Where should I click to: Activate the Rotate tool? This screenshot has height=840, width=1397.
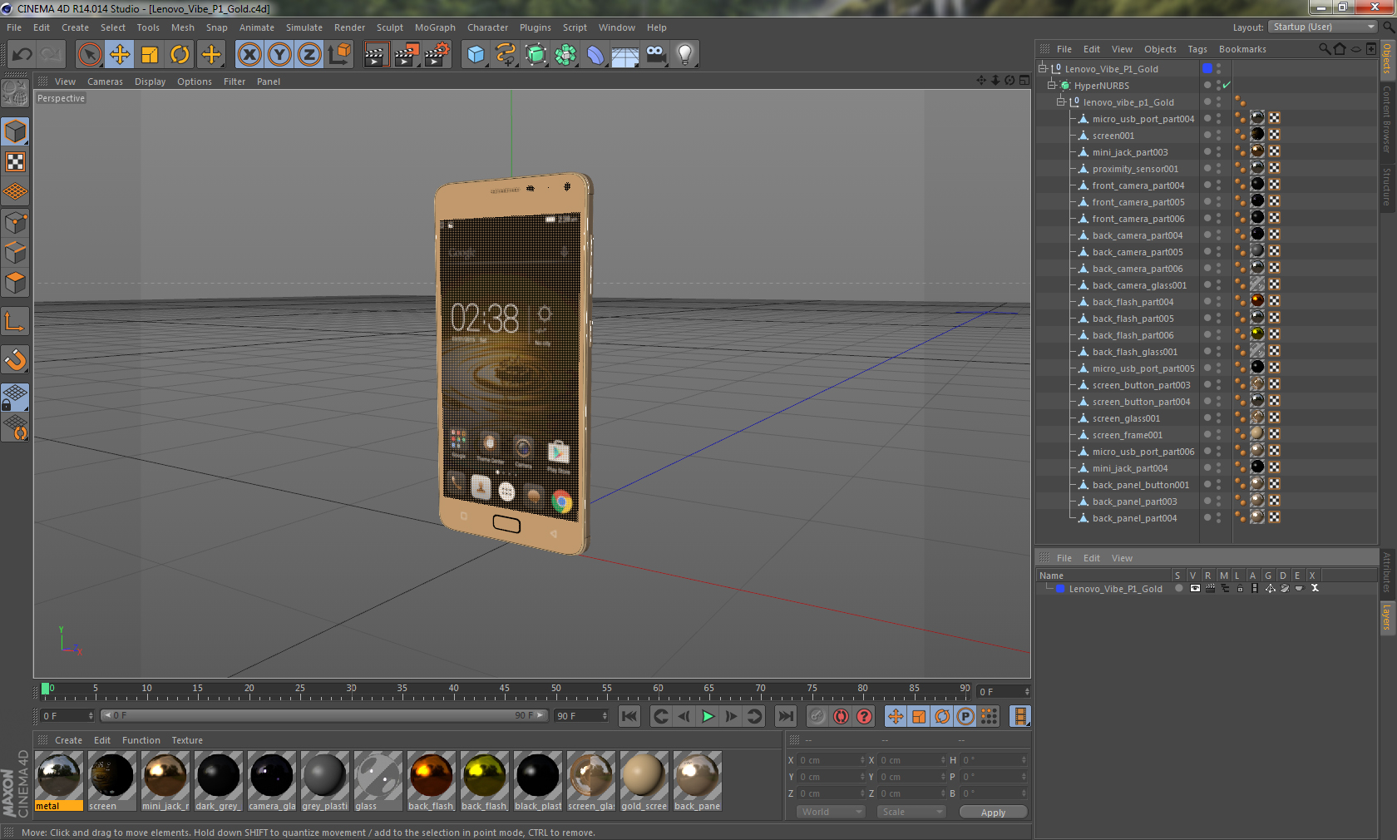click(180, 55)
